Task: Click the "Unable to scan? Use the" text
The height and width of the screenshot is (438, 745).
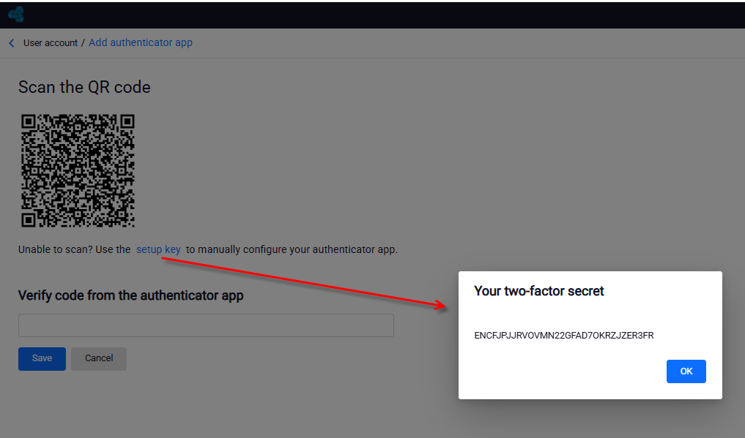Action: (74, 249)
